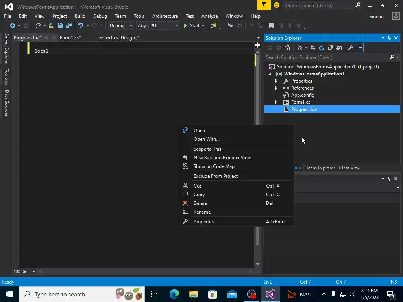Image resolution: width=403 pixels, height=302 pixels.
Task: Click the smiley feedback icon
Action: (277, 5)
